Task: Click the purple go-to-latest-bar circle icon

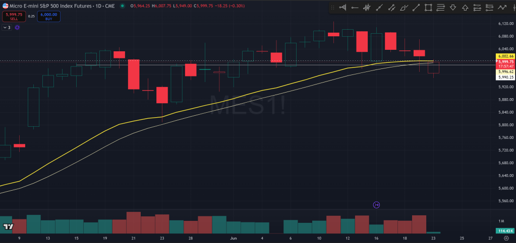Action: (x=376, y=205)
